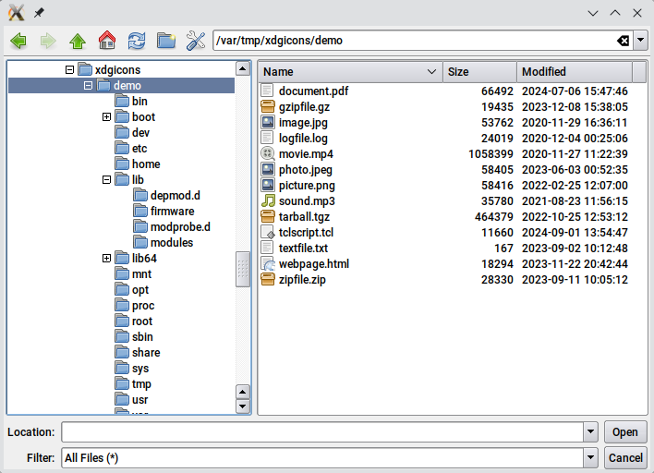Open the X application window menu icon
This screenshot has width=654, height=473.
[16, 13]
